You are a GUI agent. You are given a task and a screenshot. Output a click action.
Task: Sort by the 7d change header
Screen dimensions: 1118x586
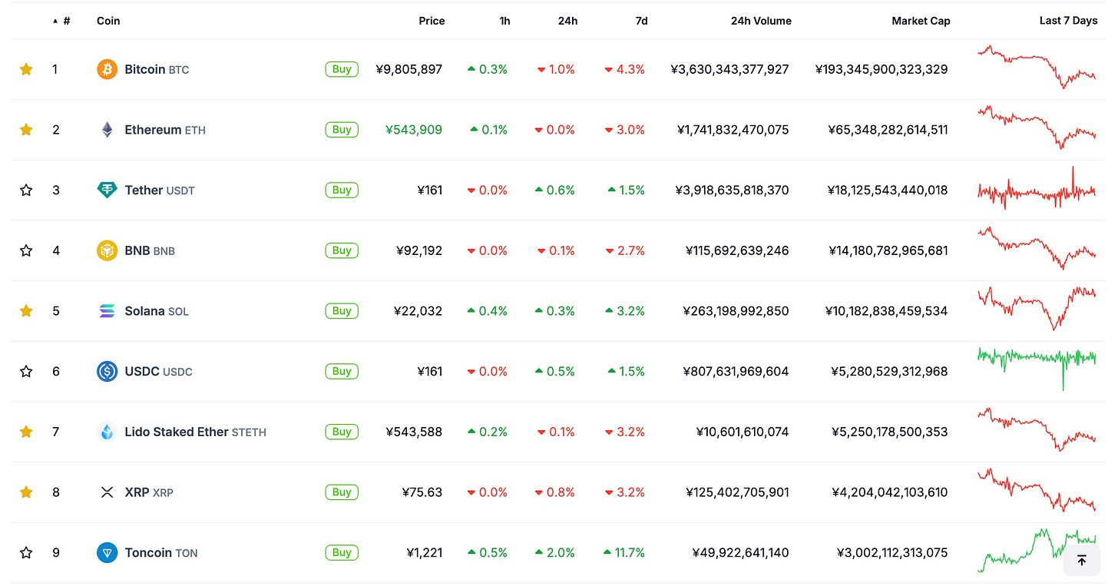click(x=641, y=21)
